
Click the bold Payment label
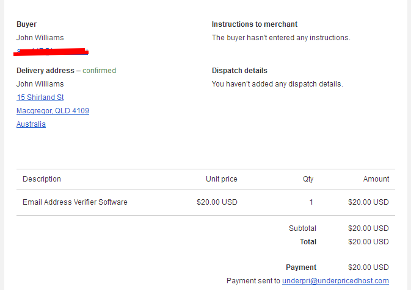(x=301, y=267)
